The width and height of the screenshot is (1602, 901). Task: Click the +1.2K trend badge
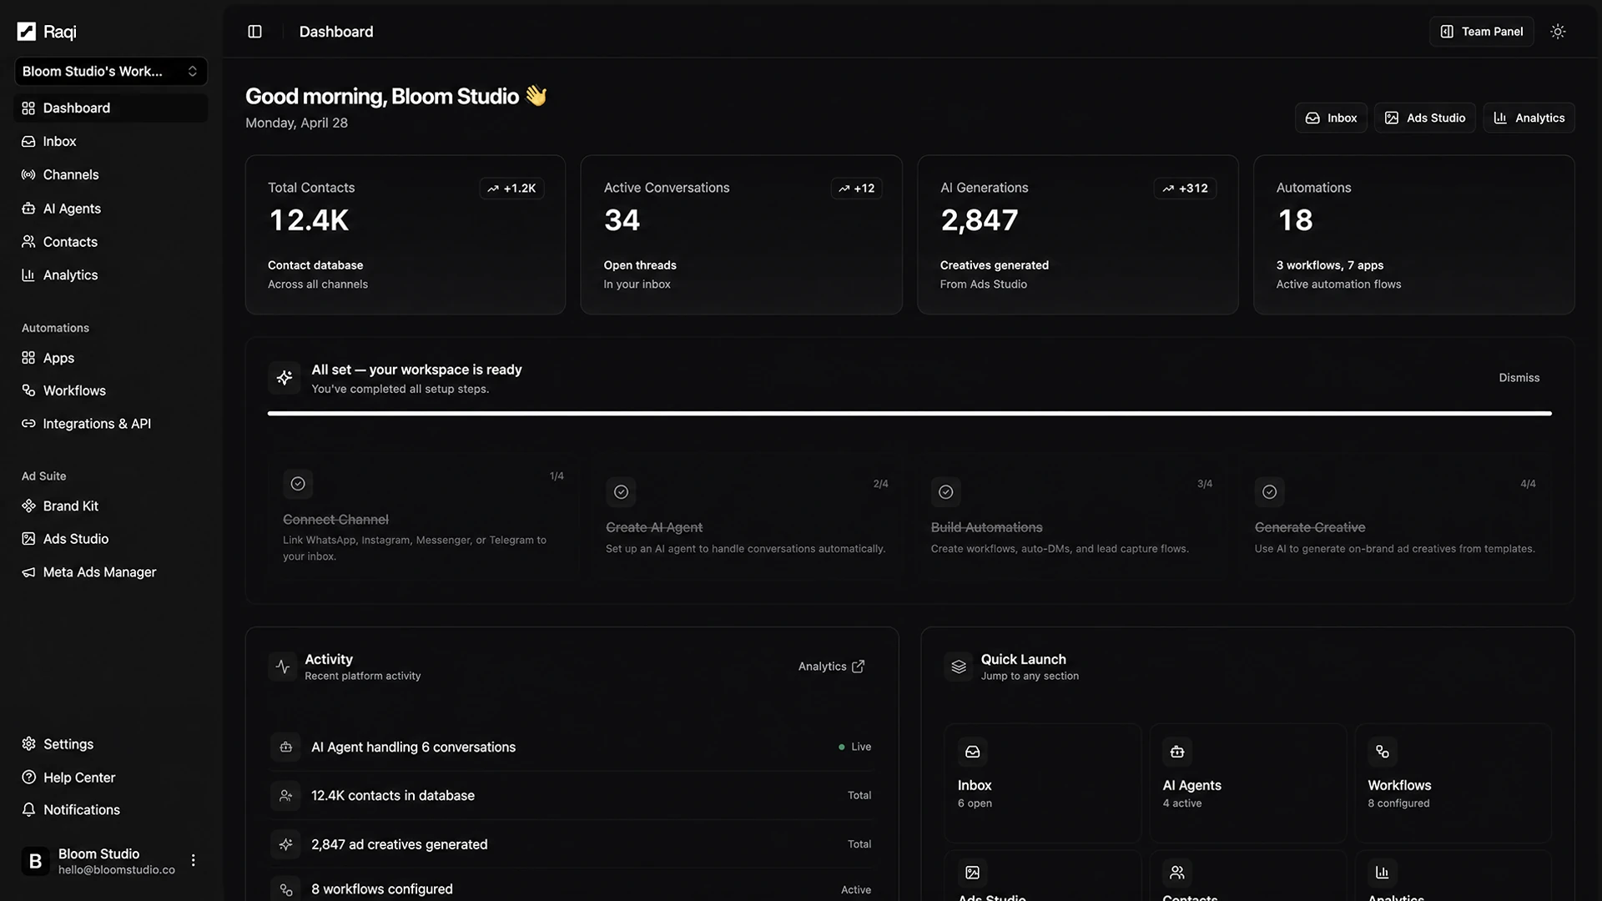(511, 189)
